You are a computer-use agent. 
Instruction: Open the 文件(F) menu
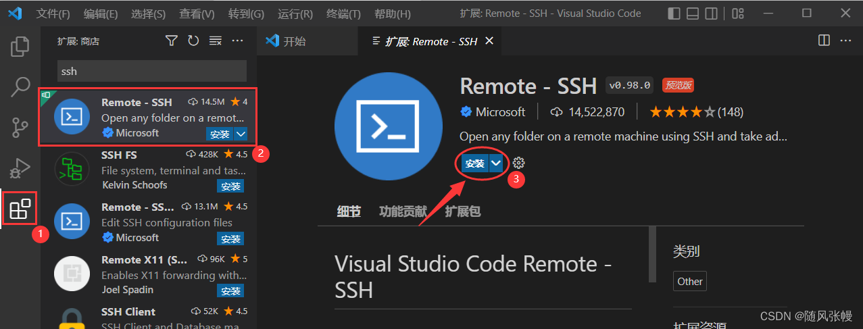(53, 14)
